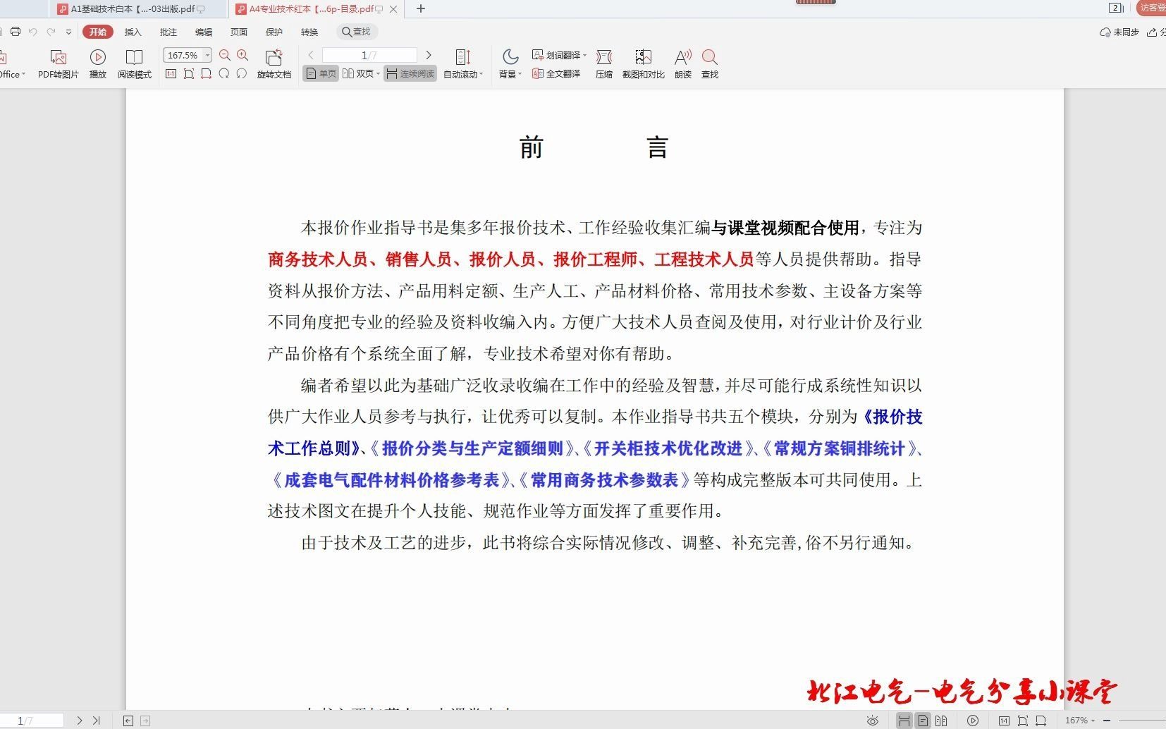Close the A4专业技术红本 document tab
Viewport: 1166px width, 729px height.
pos(393,9)
